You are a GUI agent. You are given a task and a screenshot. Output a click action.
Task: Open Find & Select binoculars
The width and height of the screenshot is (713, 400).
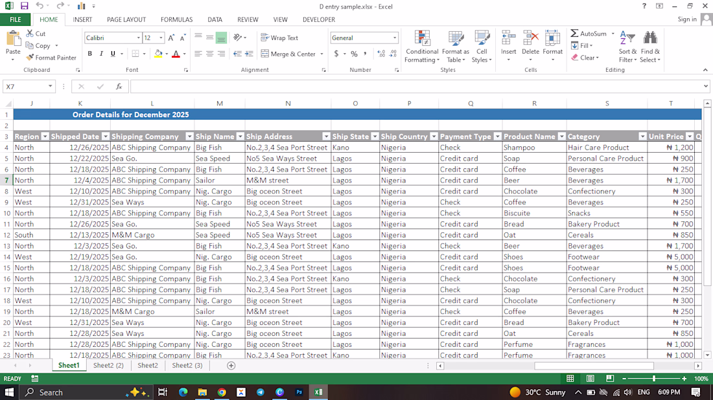click(x=649, y=47)
